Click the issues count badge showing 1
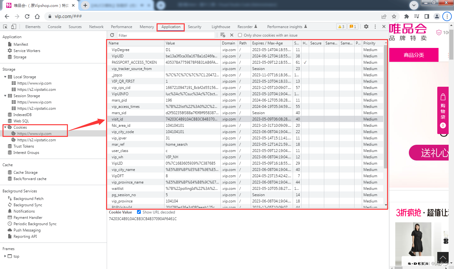 click(353, 26)
